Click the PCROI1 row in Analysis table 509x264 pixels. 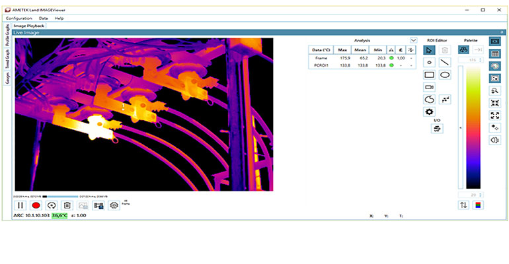[x=362, y=65]
